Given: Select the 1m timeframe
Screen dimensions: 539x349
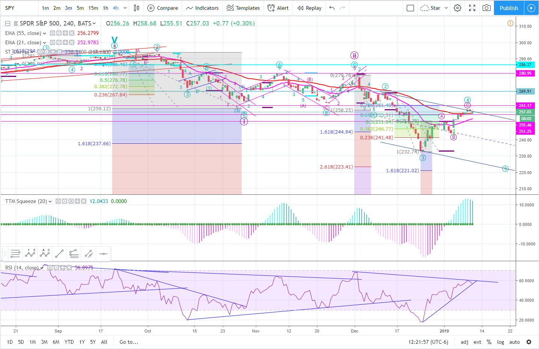Looking at the screenshot, I should 45,8.
